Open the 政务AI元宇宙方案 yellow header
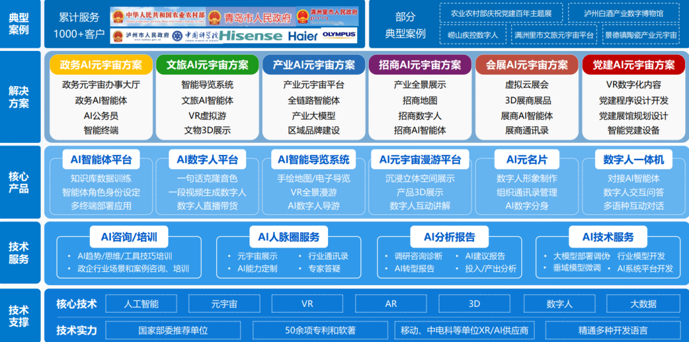 tap(101, 64)
